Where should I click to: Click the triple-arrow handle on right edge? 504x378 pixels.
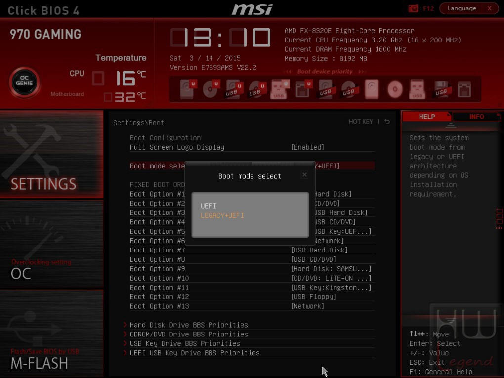pyautogui.click(x=499, y=228)
